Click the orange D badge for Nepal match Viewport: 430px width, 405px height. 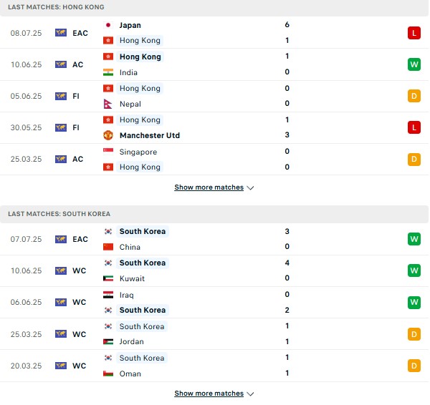click(414, 96)
